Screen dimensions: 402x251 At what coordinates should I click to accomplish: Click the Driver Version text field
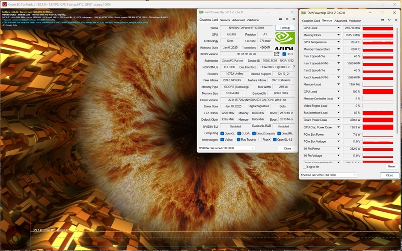pyautogui.click(x=256, y=100)
